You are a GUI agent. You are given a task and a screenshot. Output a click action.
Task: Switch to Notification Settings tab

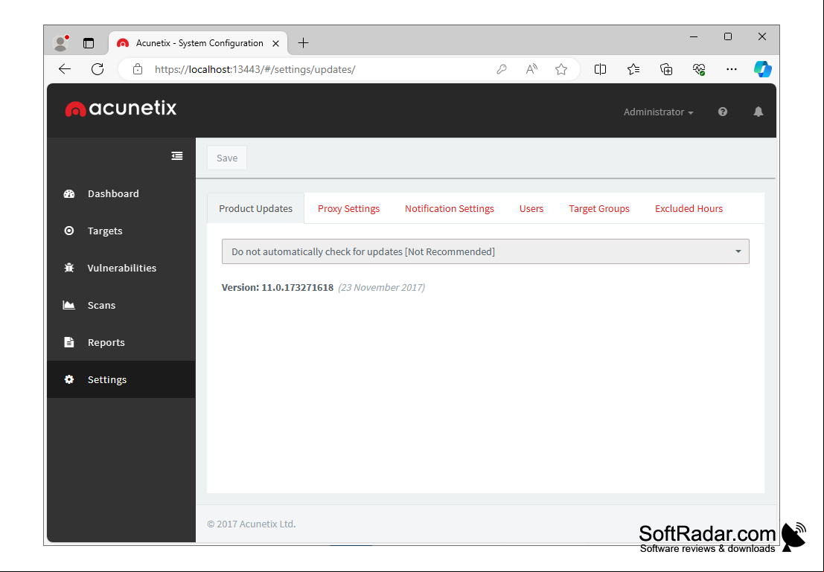pyautogui.click(x=450, y=208)
